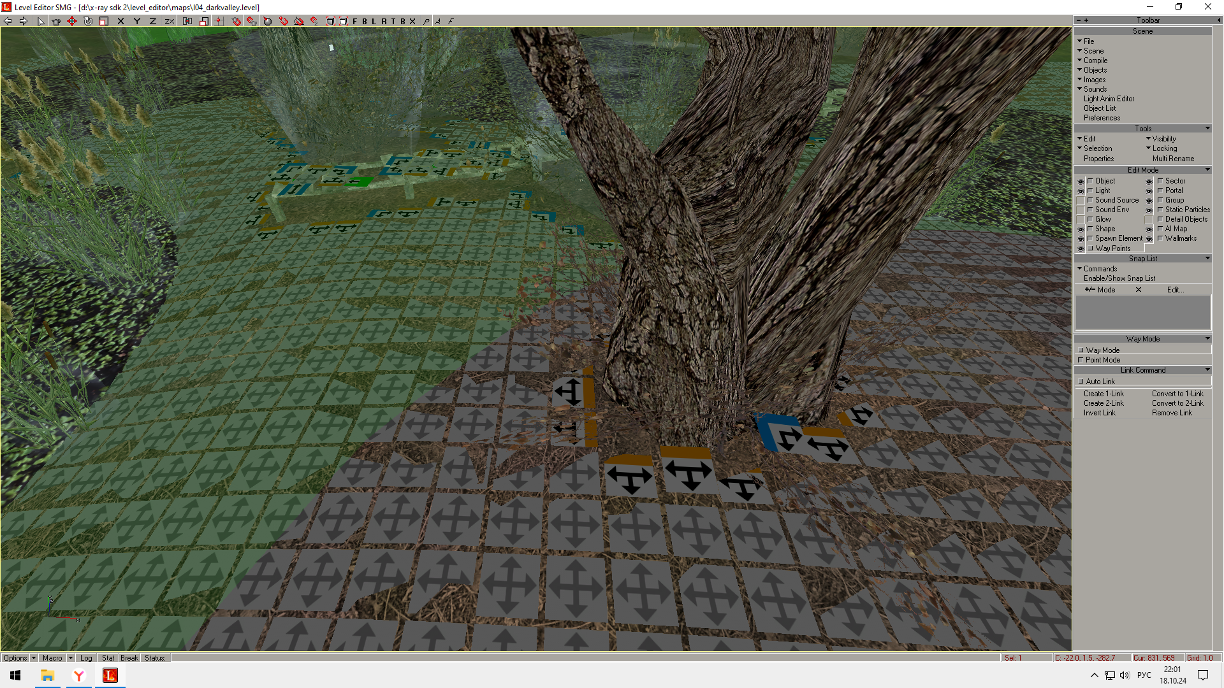This screenshot has height=688, width=1224.
Task: Toggle angle snap icon
Action: pos(299,21)
